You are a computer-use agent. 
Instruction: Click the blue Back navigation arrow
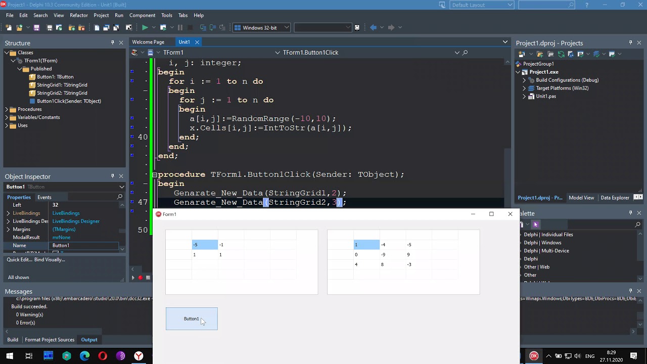[373, 28]
